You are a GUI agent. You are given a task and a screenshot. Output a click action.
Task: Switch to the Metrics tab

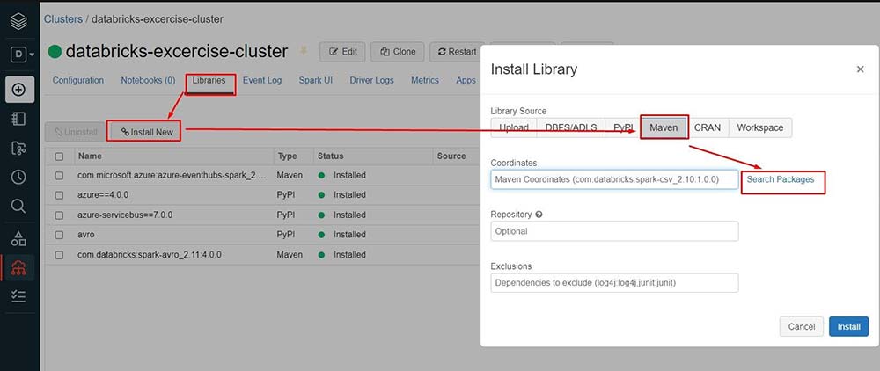tap(425, 80)
